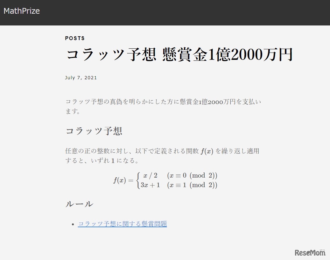Click the bullet point in the ルール list
The image size is (330, 260).
coord(73,224)
